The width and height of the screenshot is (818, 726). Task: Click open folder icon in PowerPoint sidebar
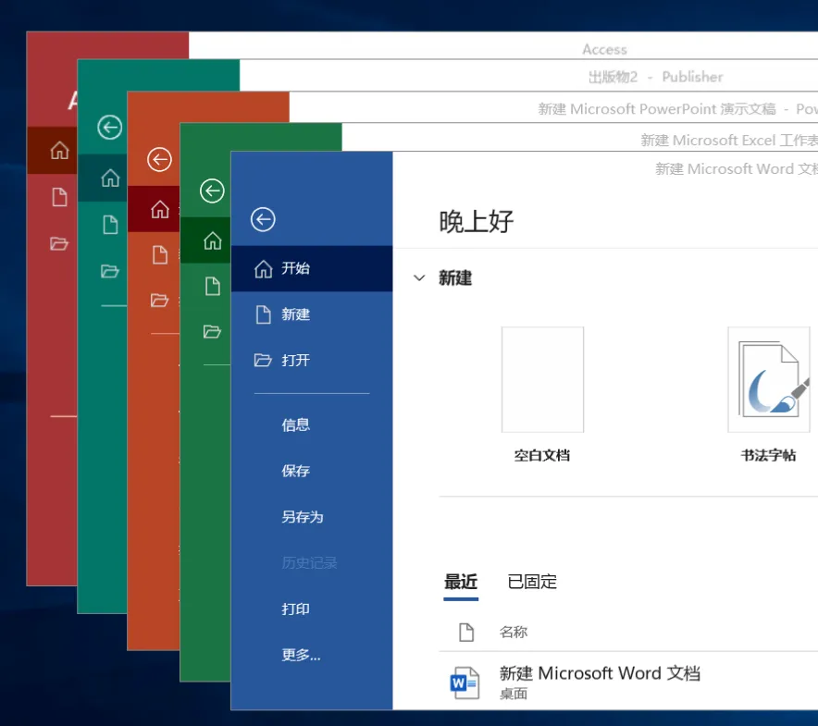click(x=159, y=301)
